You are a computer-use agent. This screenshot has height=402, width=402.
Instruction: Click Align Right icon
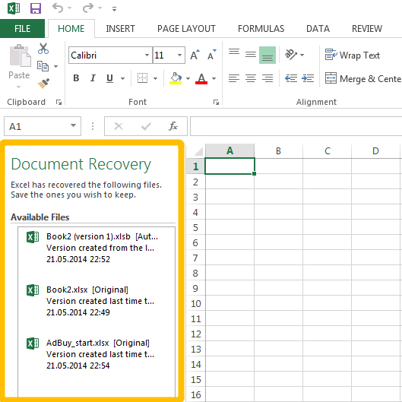pos(267,78)
